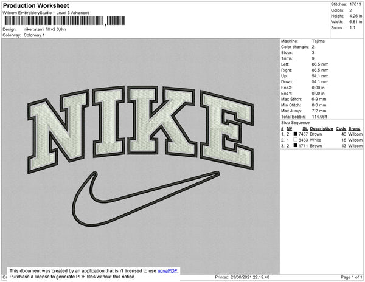This screenshot has width=365, height=282.
Task: Click the 'Stops:' label
Action: click(x=287, y=52)
